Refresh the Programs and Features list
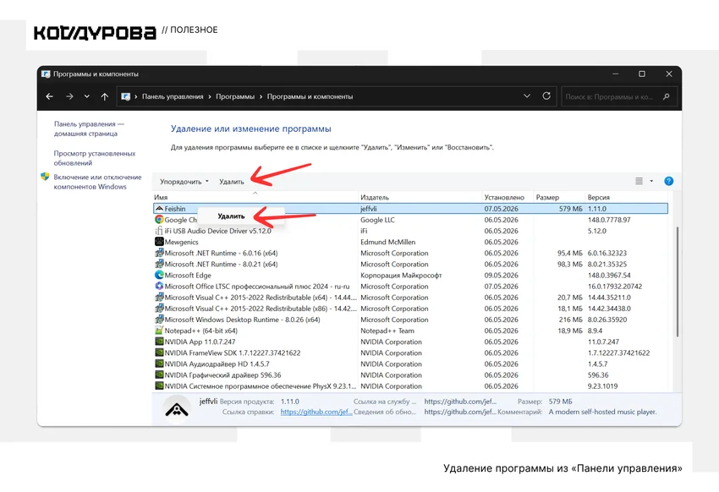Viewport: 719px width, 492px height. click(546, 96)
